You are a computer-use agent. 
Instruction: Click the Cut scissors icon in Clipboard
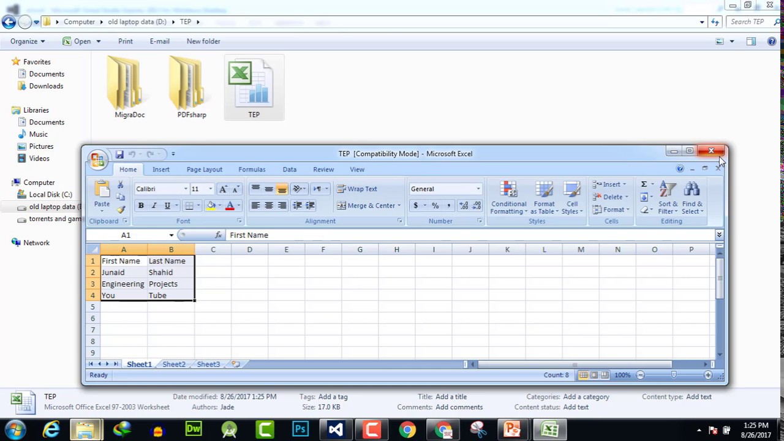tap(121, 185)
